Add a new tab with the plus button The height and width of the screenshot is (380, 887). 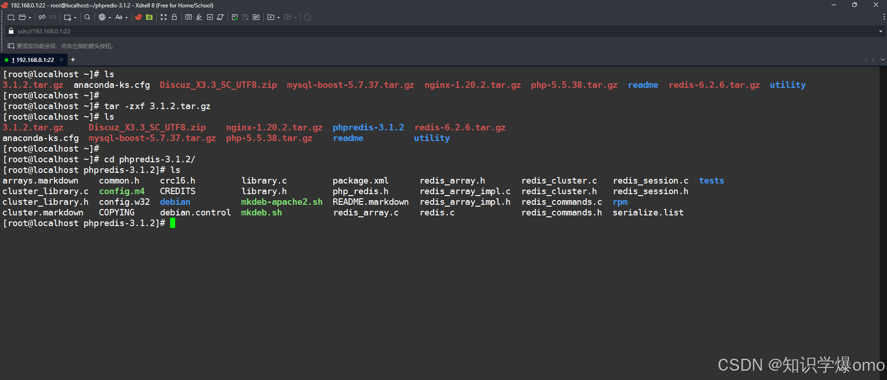pos(73,60)
